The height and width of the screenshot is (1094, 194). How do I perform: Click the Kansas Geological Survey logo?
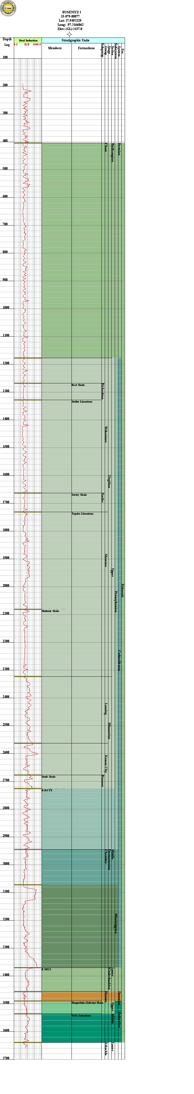pyautogui.click(x=8, y=9)
